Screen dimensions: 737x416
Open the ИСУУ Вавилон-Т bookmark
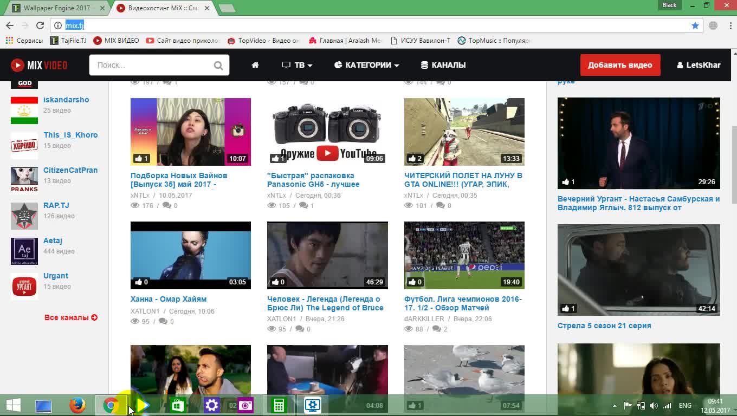point(420,41)
